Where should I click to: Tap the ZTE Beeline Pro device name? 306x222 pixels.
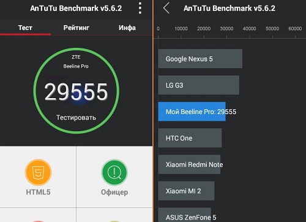tap(76, 61)
